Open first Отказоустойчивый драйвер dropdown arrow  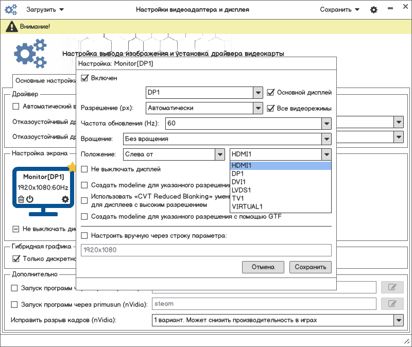(x=399, y=122)
